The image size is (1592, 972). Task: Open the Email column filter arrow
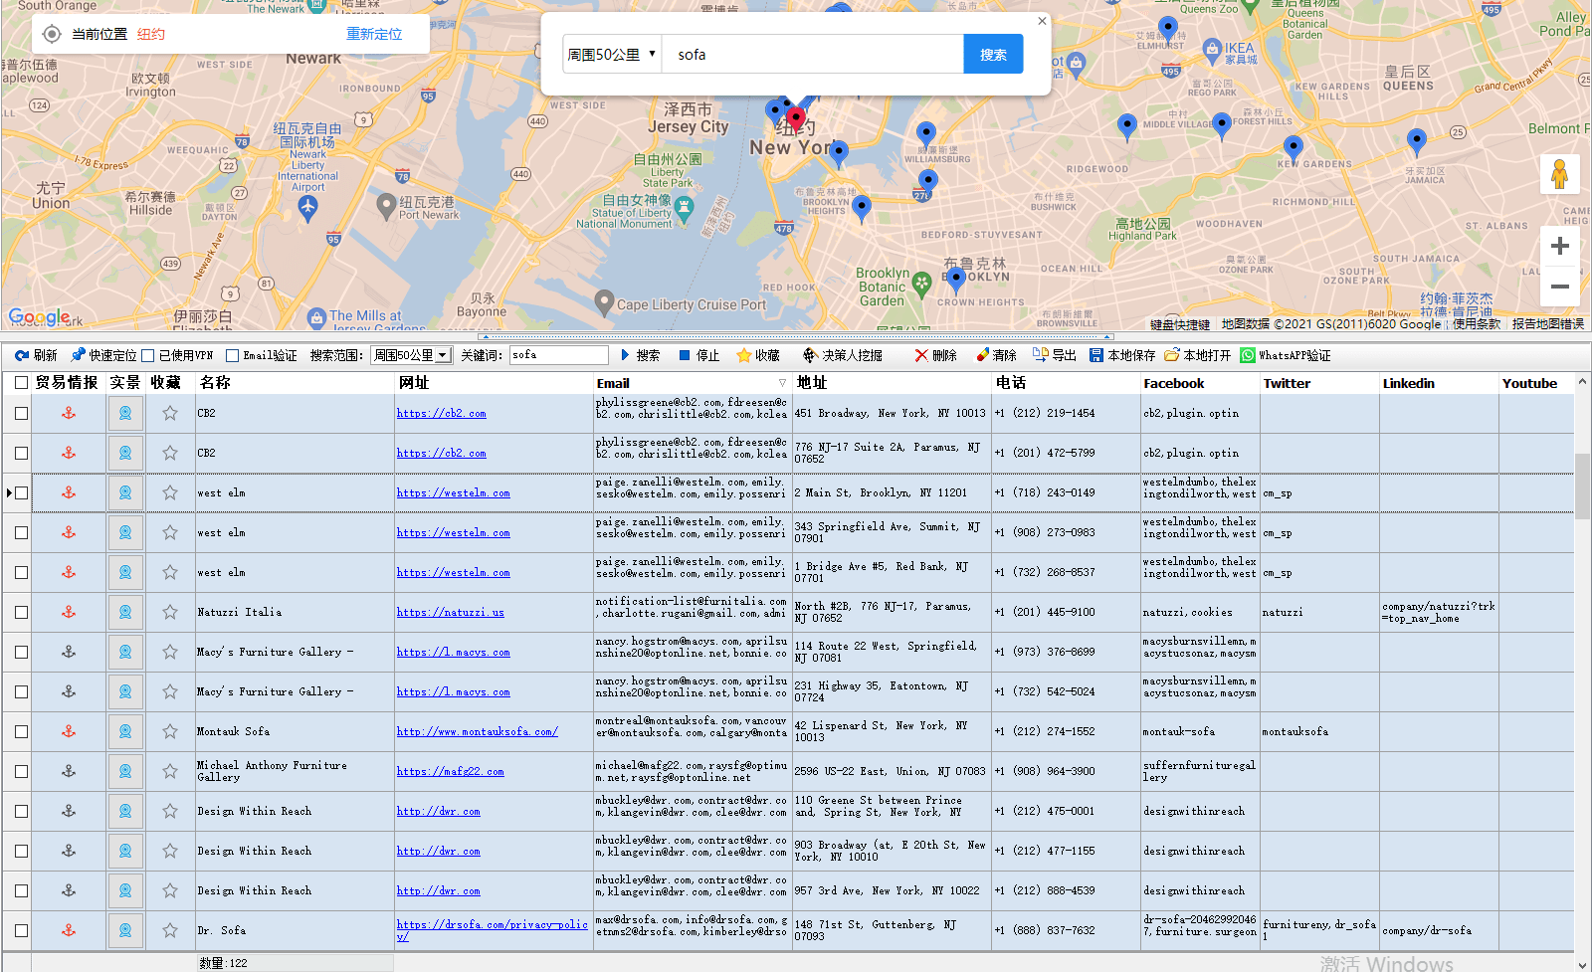coord(782,383)
